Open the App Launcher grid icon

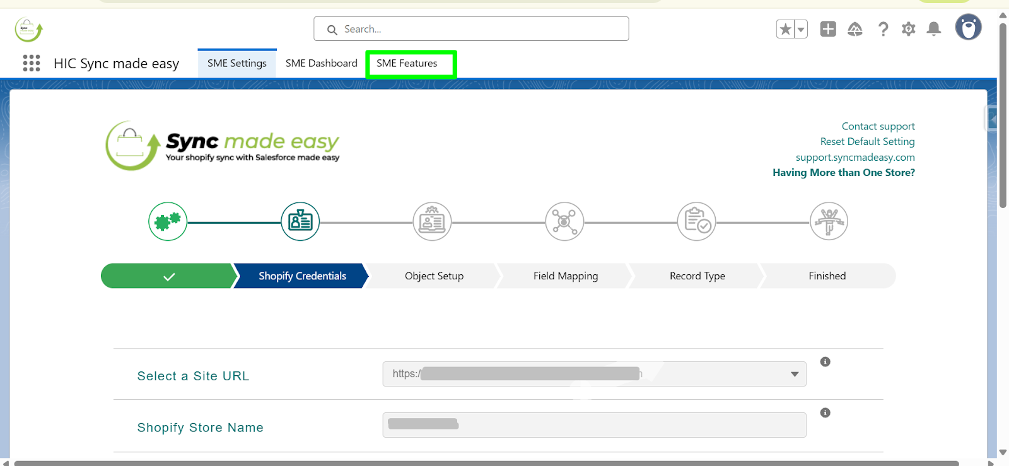32,63
